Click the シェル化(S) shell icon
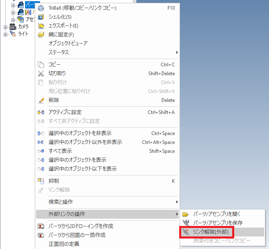269x249 pixels. click(x=41, y=17)
